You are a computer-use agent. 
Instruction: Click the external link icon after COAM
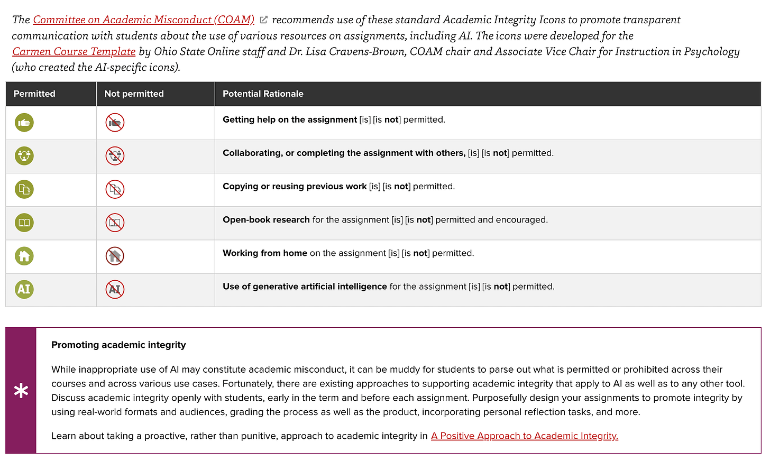tap(263, 20)
